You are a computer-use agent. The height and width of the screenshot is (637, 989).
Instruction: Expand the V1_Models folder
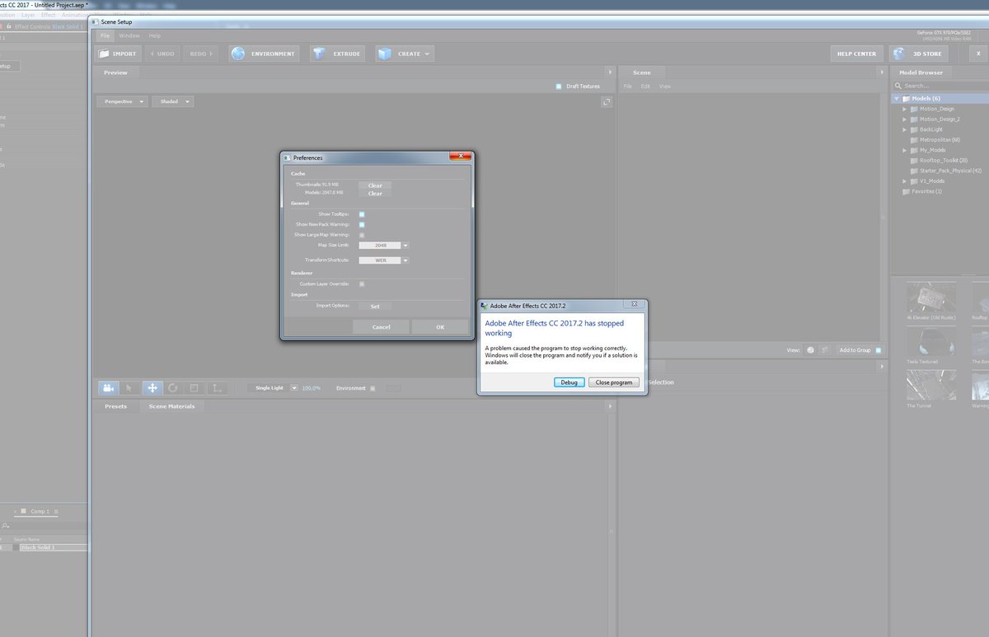coord(905,180)
